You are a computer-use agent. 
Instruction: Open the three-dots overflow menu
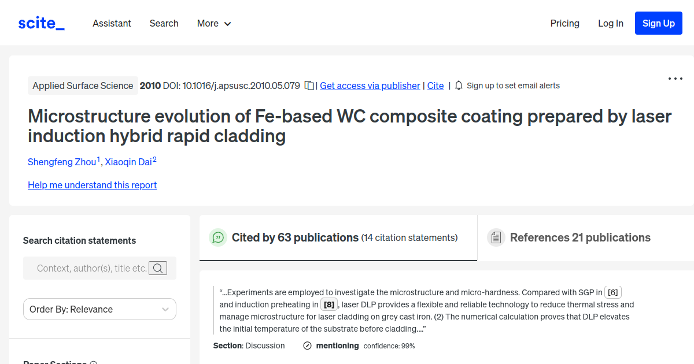[x=675, y=78]
